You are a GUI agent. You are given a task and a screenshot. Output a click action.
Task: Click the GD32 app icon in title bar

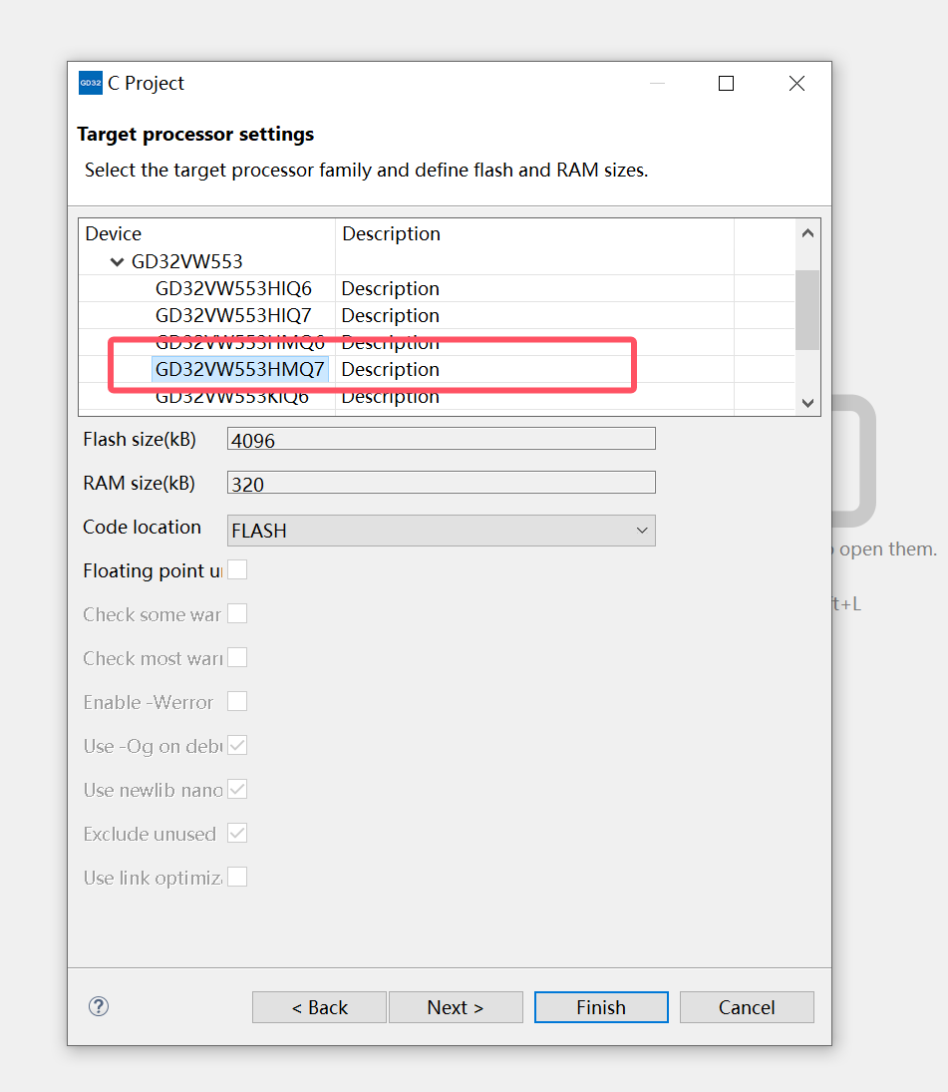(x=90, y=84)
